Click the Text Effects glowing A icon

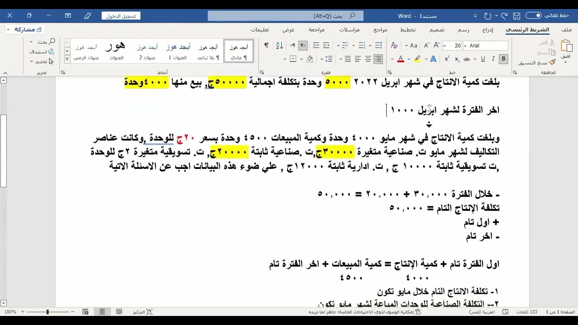433,59
